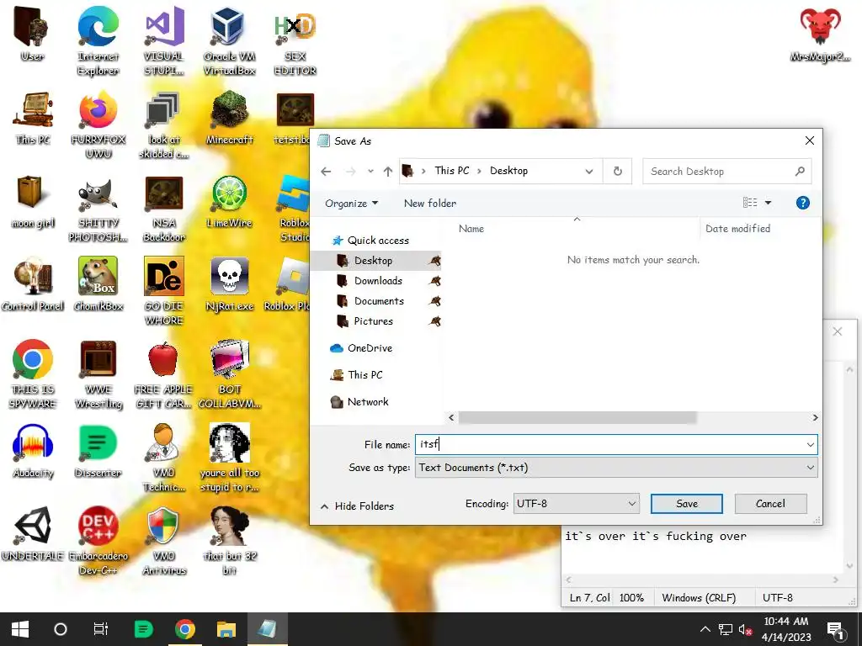Open the view options dropdown arrow

tap(769, 203)
